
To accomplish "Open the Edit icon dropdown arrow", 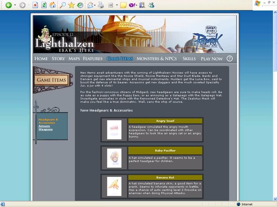I will 117,5.
